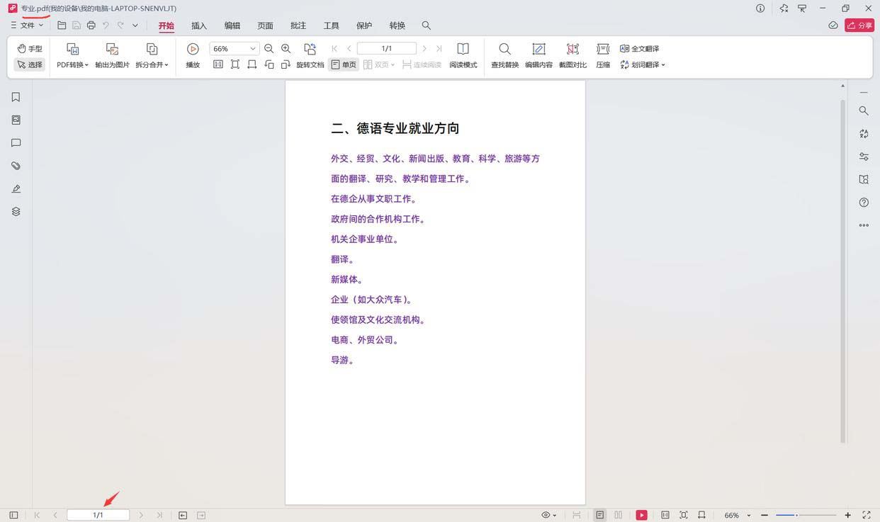This screenshot has height=522, width=880.
Task: Expand the PDF转换 dropdown
Action: [73, 64]
